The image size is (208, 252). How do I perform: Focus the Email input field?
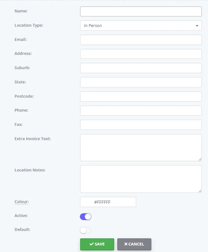[141, 40]
